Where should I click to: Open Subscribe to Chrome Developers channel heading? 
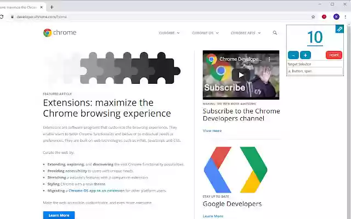[241, 114]
